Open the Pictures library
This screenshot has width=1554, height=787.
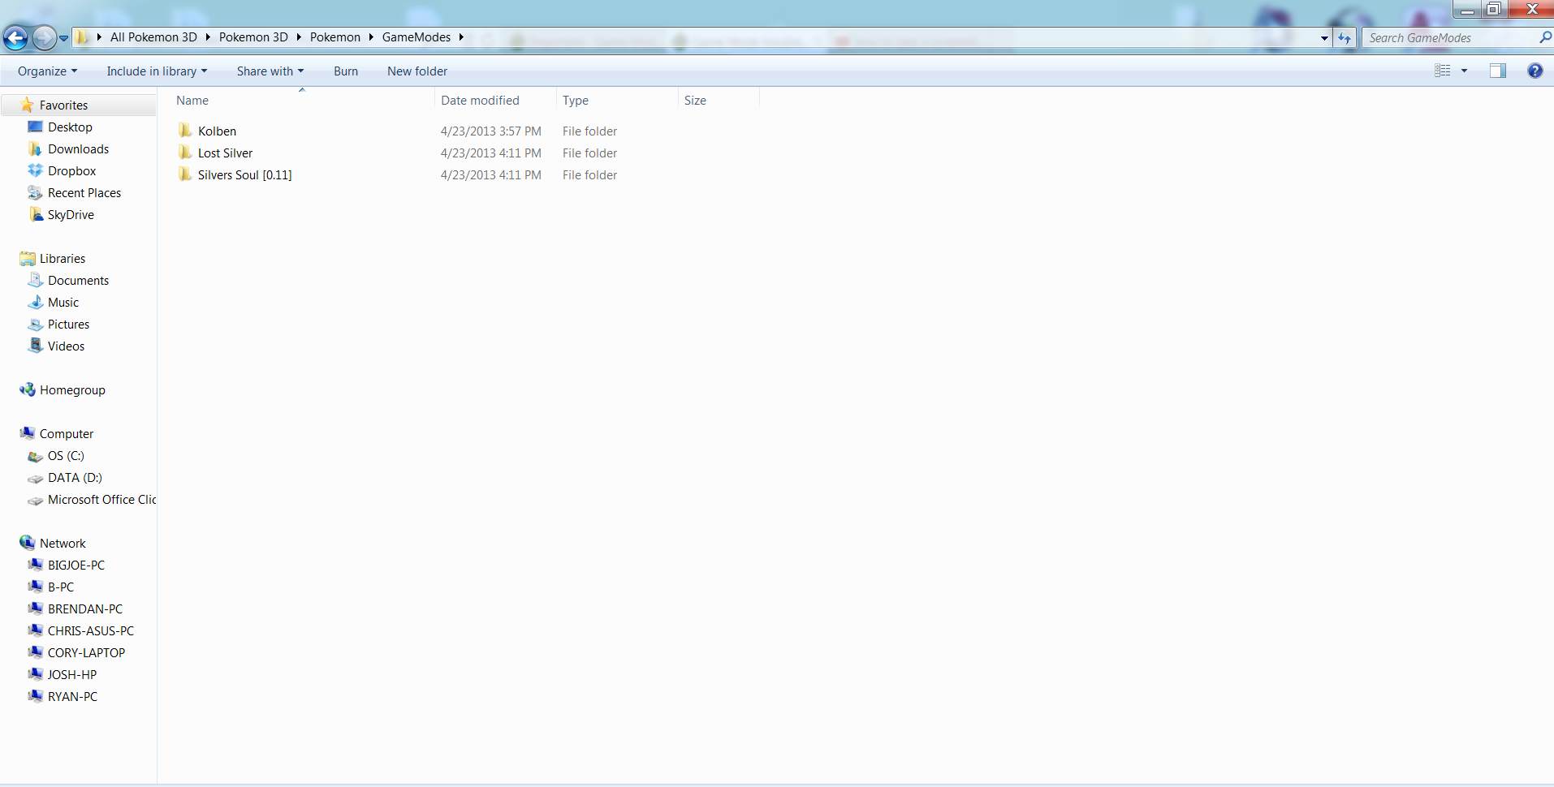click(68, 325)
